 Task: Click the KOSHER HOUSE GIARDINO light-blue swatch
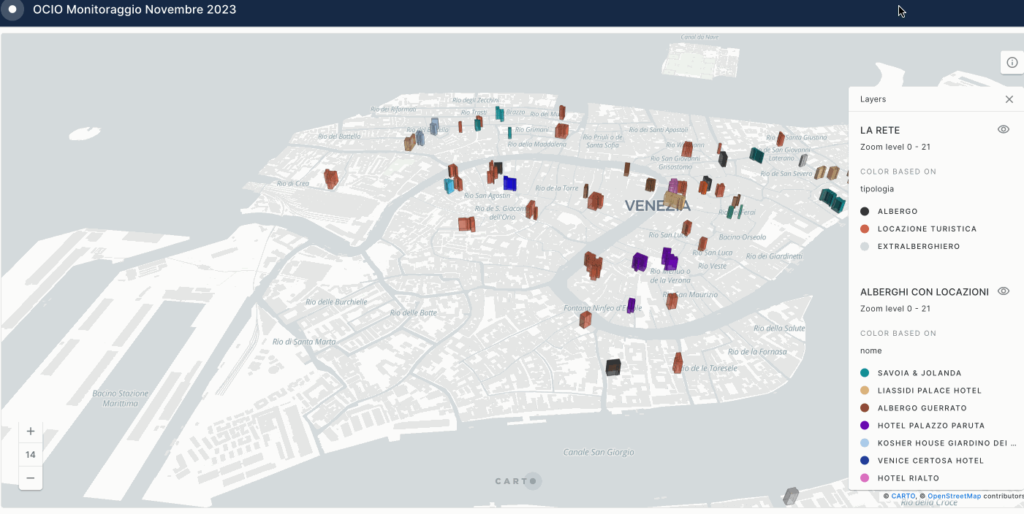pos(865,442)
